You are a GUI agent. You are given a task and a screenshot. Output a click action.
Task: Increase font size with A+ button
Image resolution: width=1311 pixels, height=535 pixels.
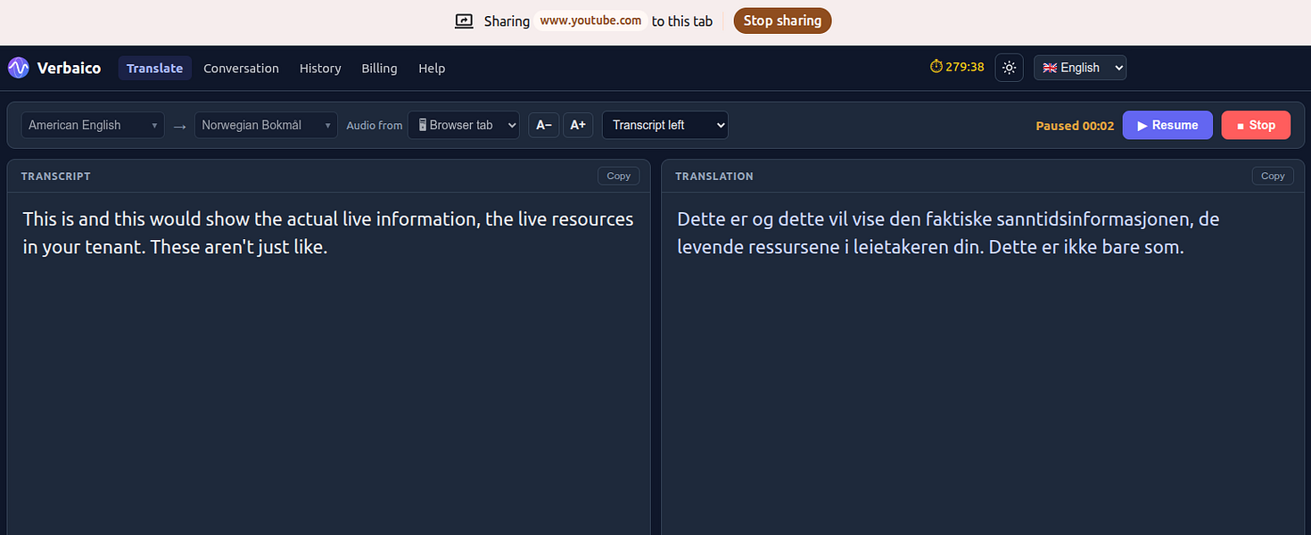pos(578,125)
